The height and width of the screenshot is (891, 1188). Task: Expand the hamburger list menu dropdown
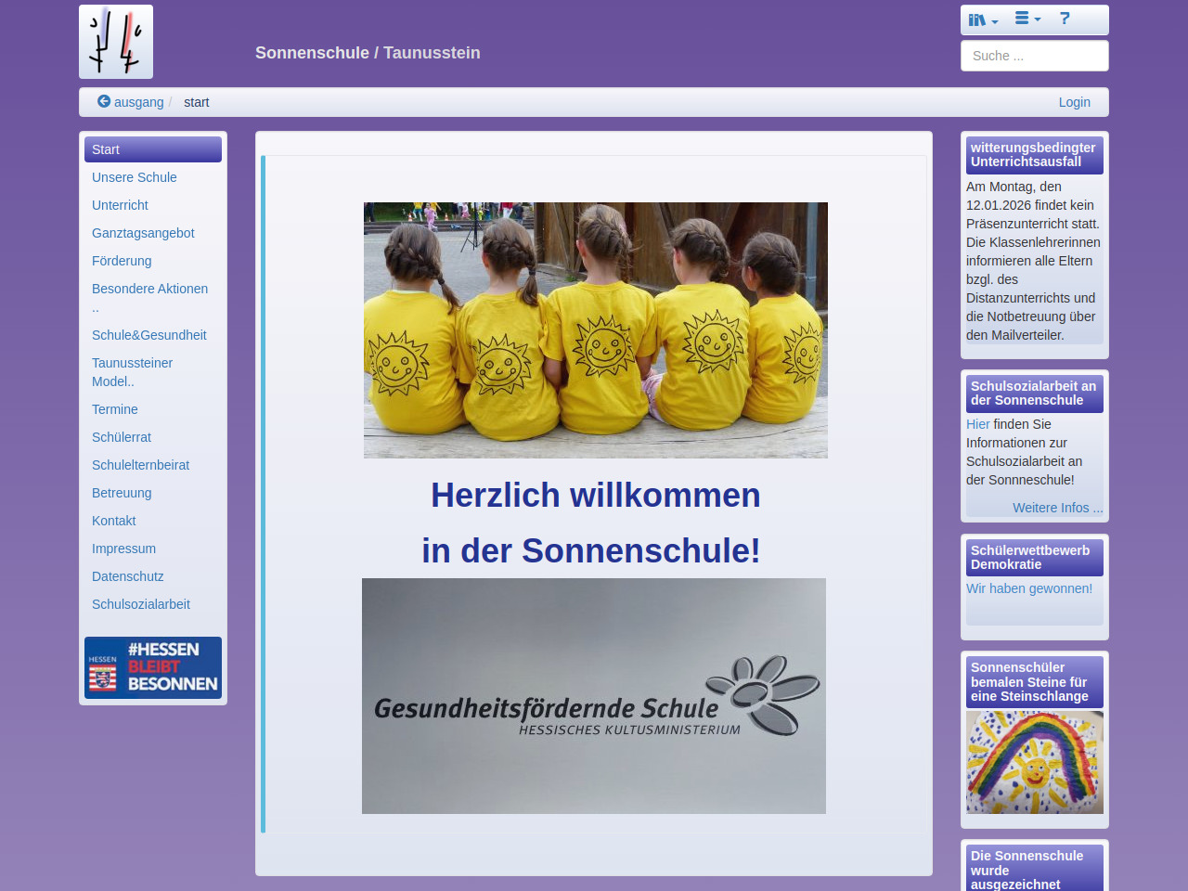1027,19
